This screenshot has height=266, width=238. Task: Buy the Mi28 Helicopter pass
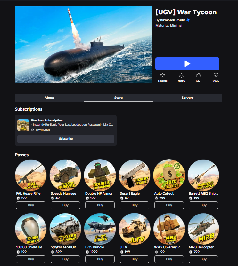coord(203,259)
